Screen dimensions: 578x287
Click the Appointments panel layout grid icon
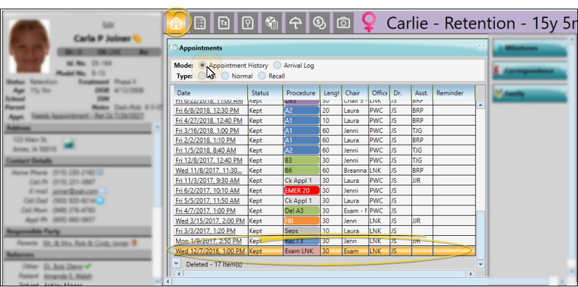[x=481, y=48]
